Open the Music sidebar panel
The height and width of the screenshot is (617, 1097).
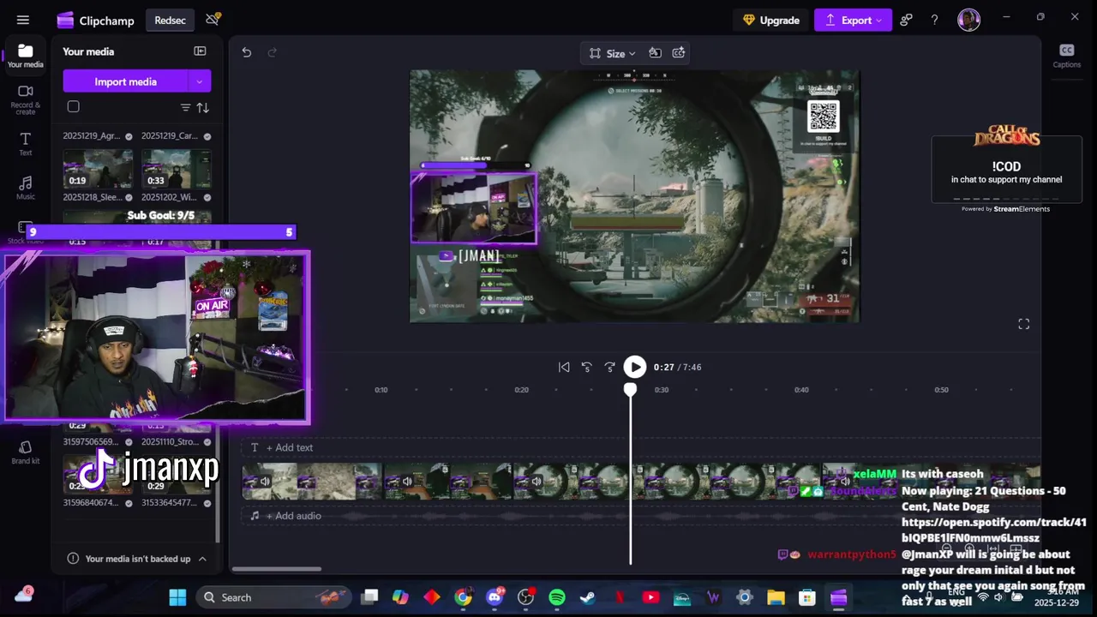(26, 189)
